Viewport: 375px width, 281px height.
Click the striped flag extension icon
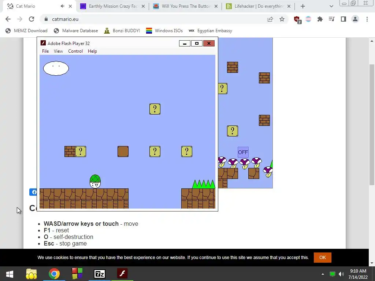click(308, 19)
